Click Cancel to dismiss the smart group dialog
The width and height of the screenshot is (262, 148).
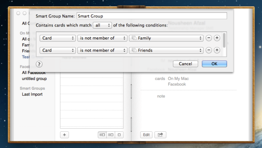click(x=185, y=64)
